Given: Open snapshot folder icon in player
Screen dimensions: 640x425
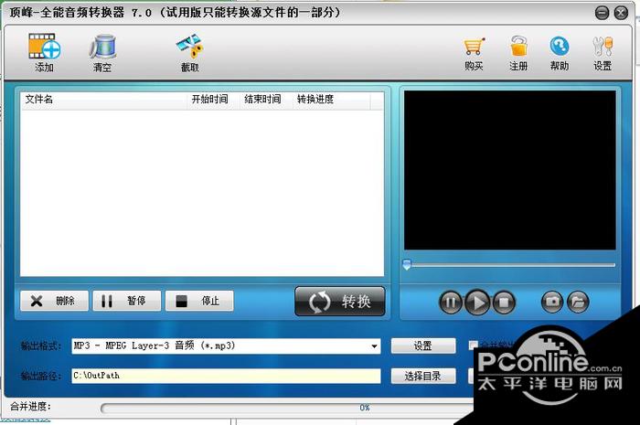Looking at the screenshot, I should click(579, 302).
